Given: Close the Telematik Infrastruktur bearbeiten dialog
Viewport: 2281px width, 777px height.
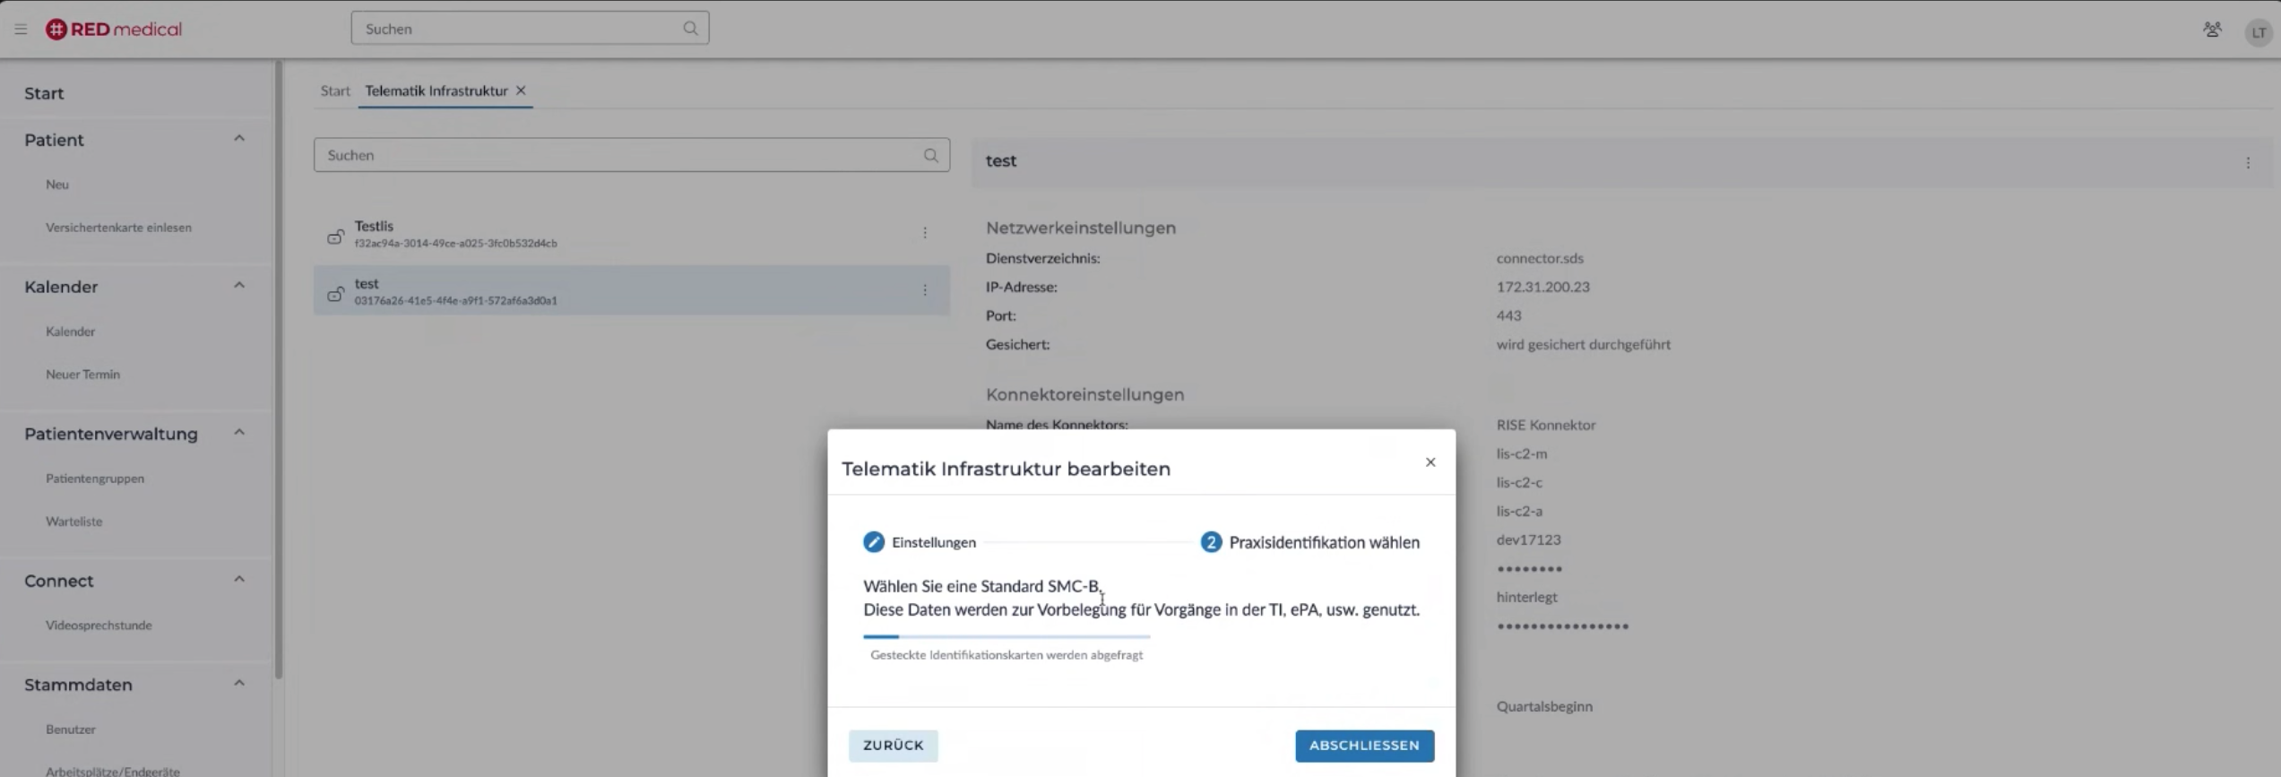Looking at the screenshot, I should [1430, 462].
